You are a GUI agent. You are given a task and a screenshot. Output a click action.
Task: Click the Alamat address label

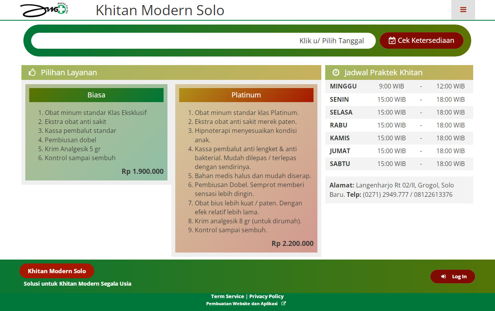342,185
